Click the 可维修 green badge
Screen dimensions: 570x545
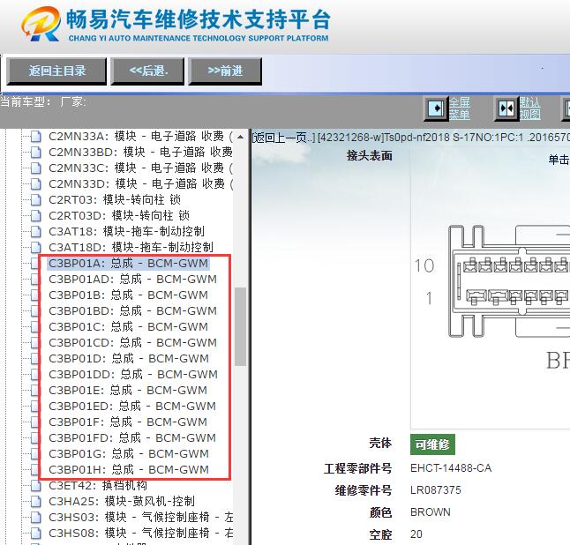pos(432,444)
